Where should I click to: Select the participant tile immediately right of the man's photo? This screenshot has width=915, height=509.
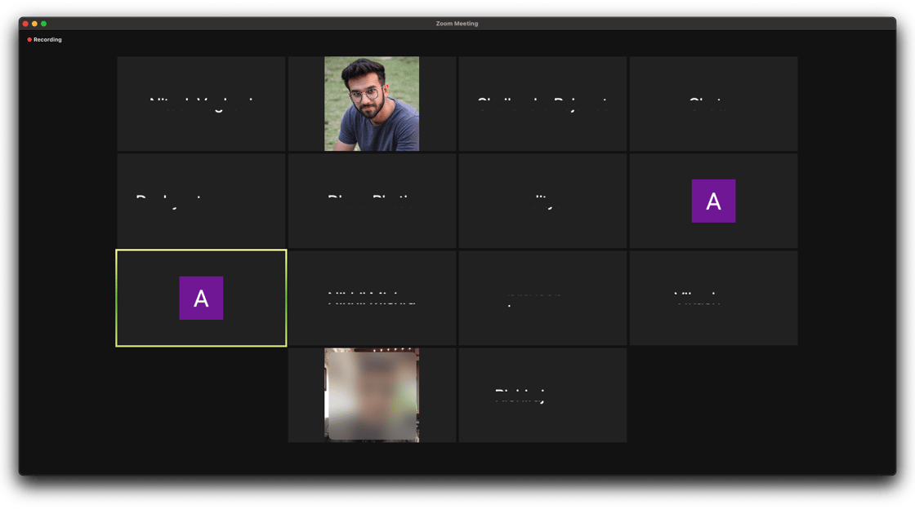click(x=542, y=104)
